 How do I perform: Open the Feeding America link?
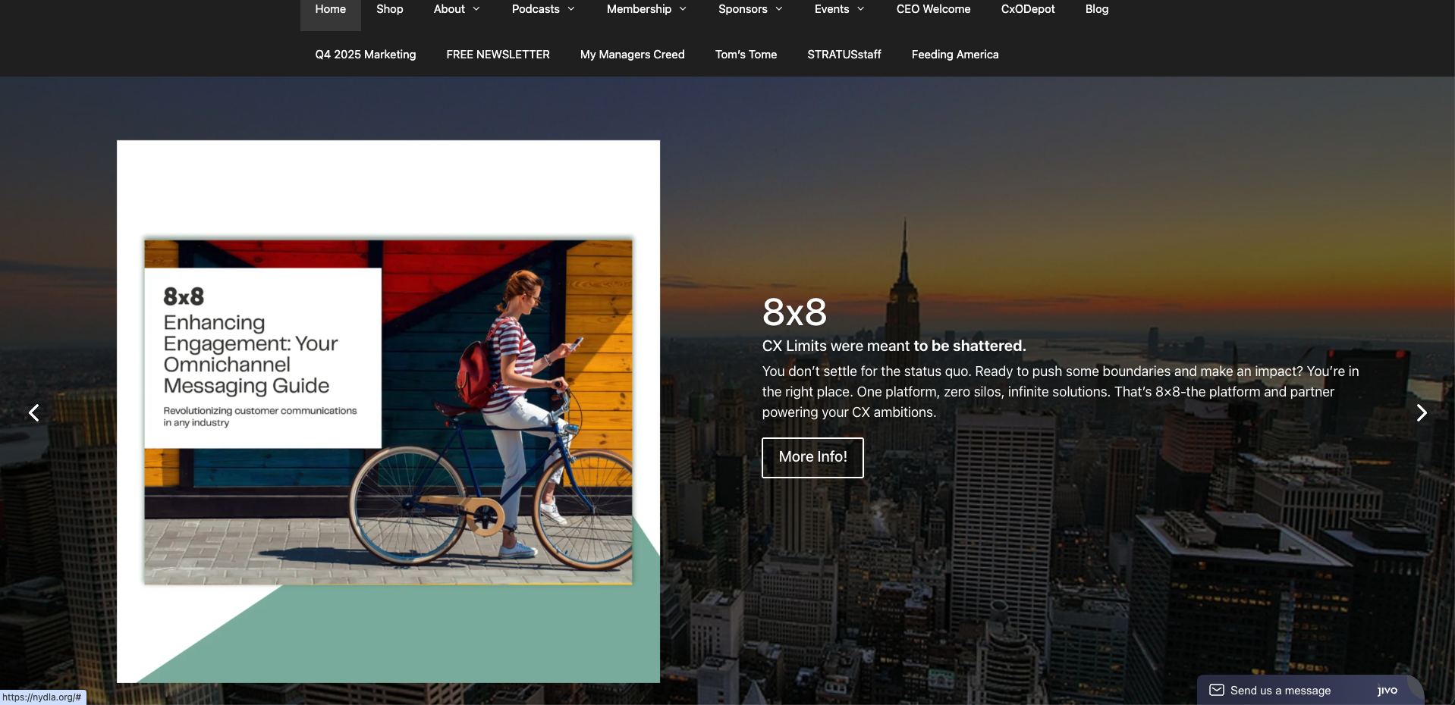954,55
